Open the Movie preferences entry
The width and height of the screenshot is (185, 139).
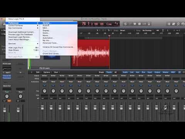[x=59, y=36]
